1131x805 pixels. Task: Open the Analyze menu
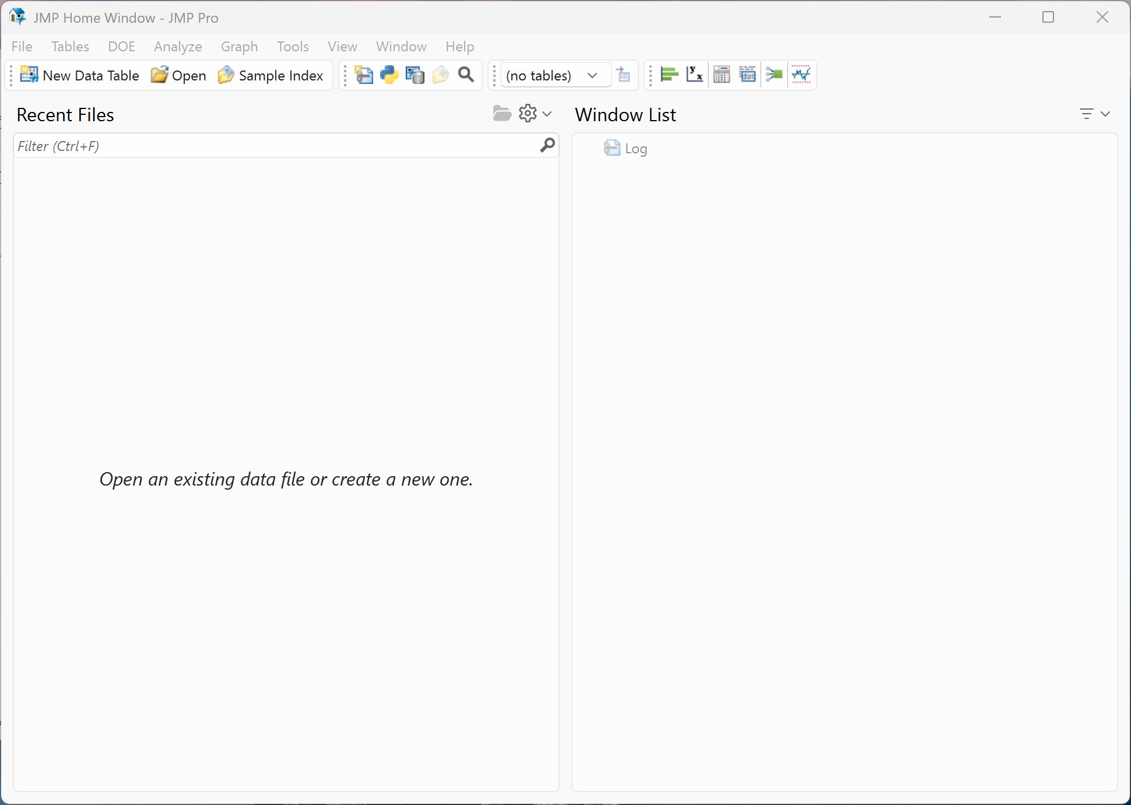click(178, 47)
